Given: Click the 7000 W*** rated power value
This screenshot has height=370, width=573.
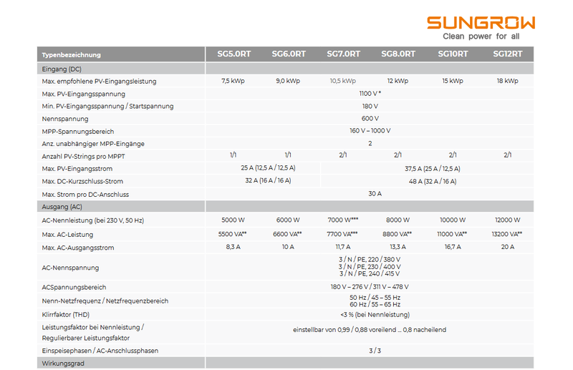Looking at the screenshot, I should 343,220.
